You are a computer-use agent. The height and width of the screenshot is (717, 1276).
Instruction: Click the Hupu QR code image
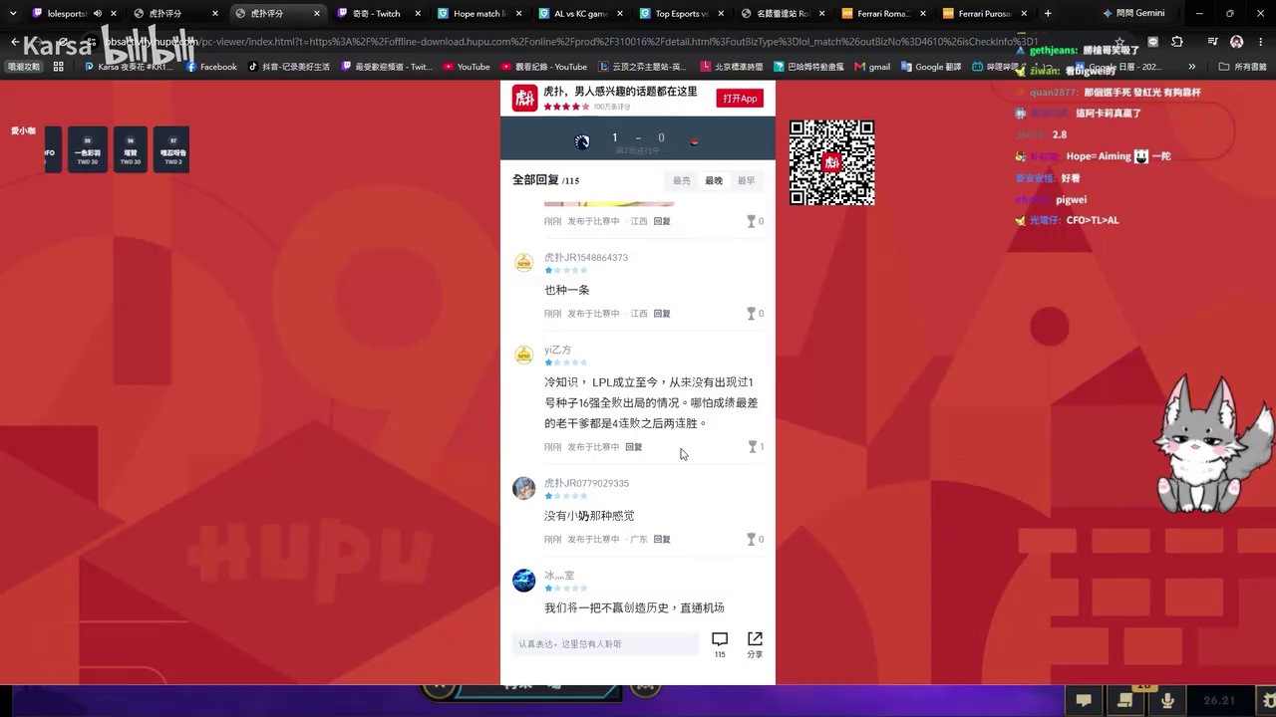coord(832,162)
